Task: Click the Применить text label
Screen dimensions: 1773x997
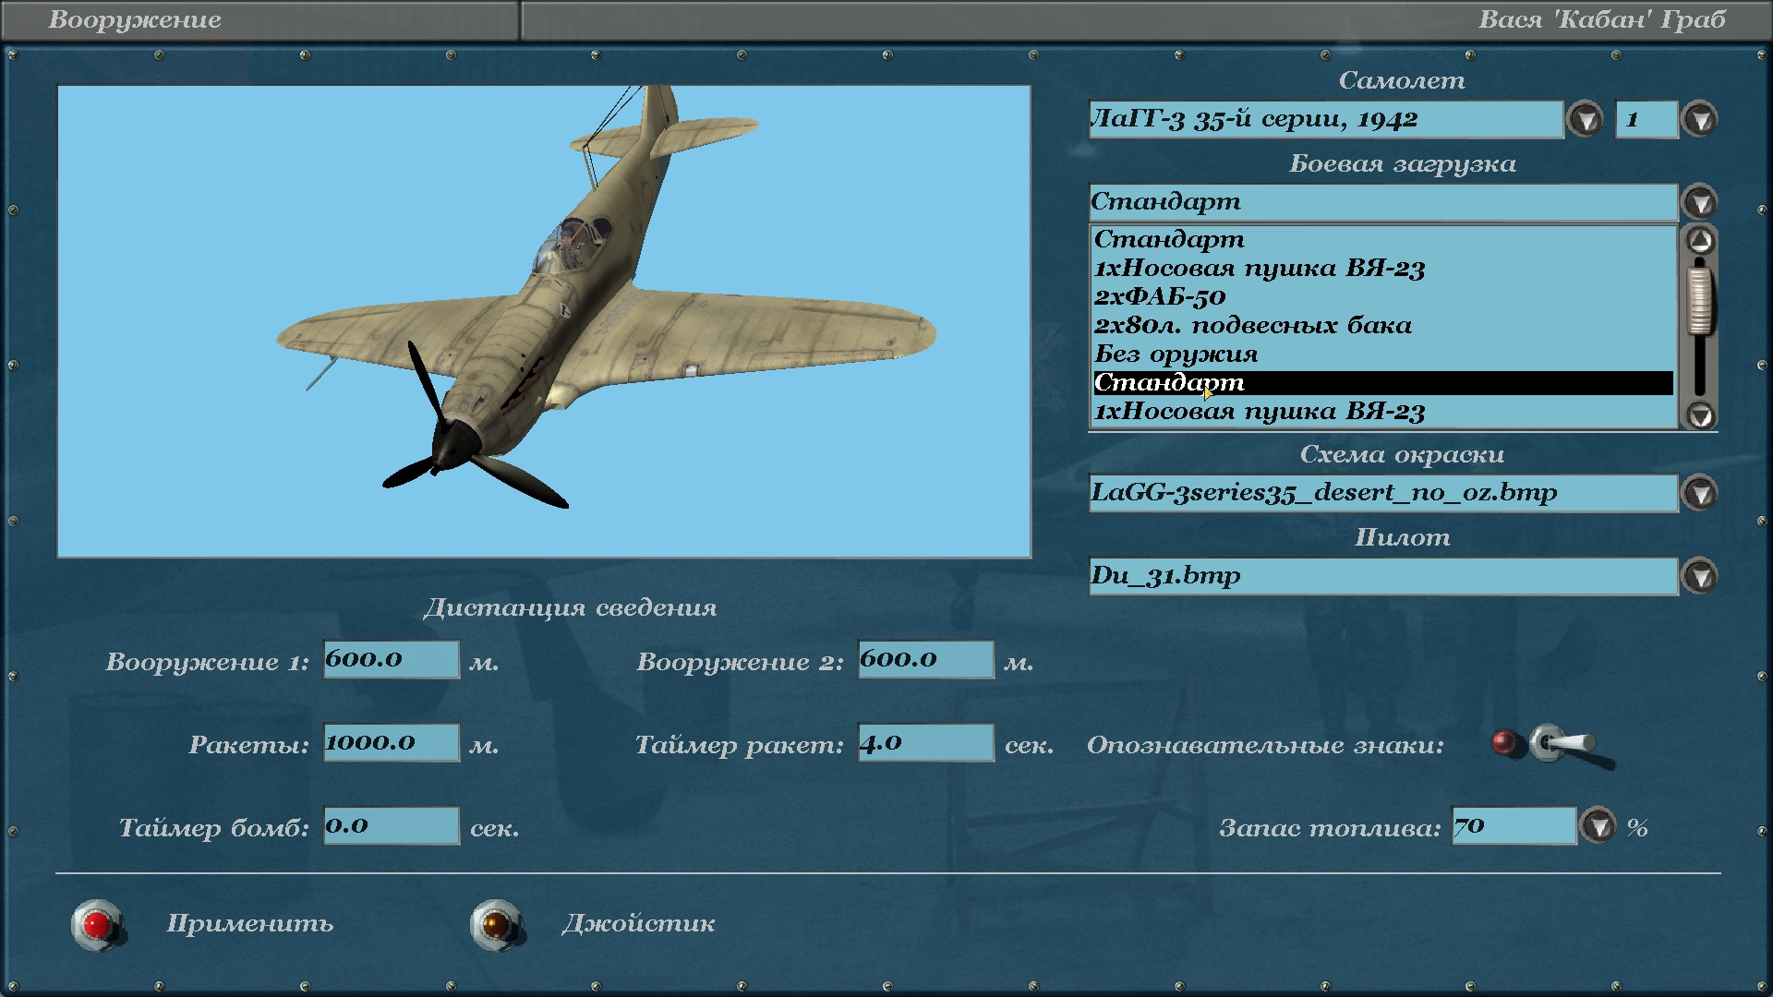Action: tap(249, 924)
